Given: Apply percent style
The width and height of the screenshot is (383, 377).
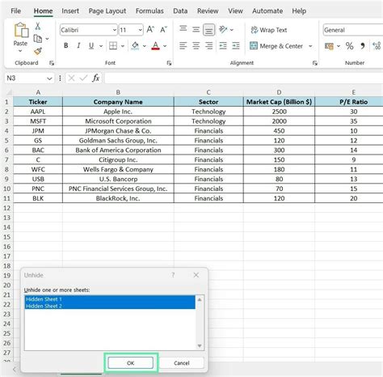Looking at the screenshot, I should pos(350,46).
